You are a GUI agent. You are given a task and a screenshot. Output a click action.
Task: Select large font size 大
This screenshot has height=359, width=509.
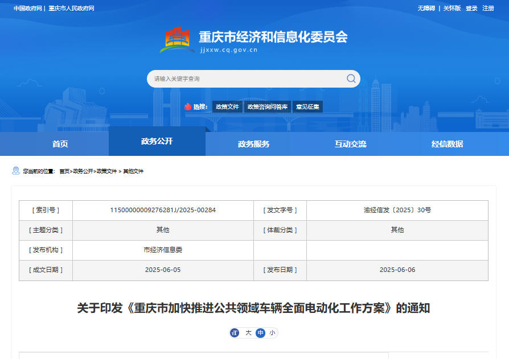(248, 333)
